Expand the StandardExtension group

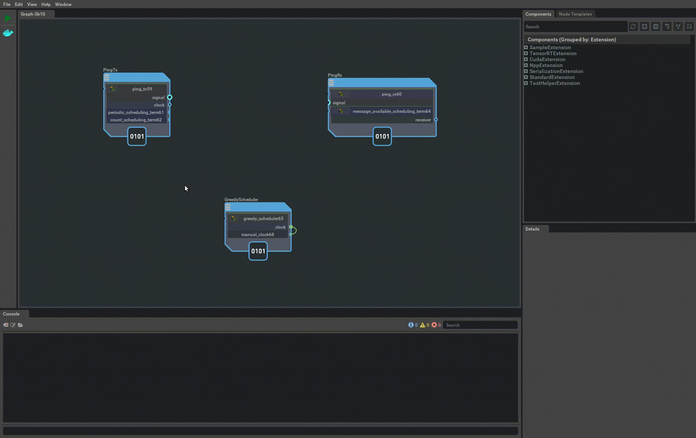click(526, 77)
